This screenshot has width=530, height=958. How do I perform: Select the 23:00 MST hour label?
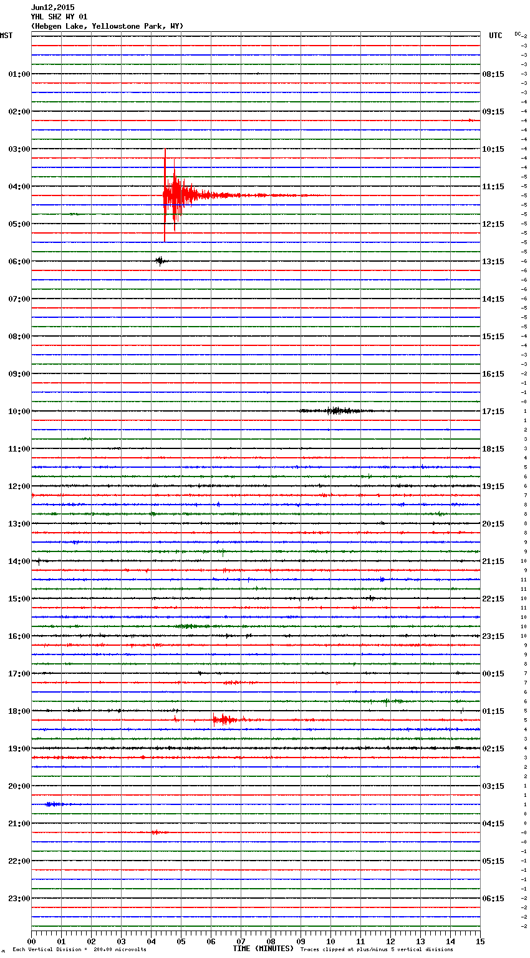[x=19, y=899]
